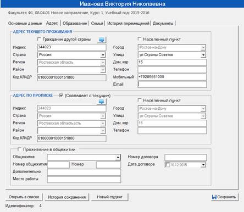Open the Район dropdown in current address
Viewport: 244px width, 212px height.
pos(103,70)
